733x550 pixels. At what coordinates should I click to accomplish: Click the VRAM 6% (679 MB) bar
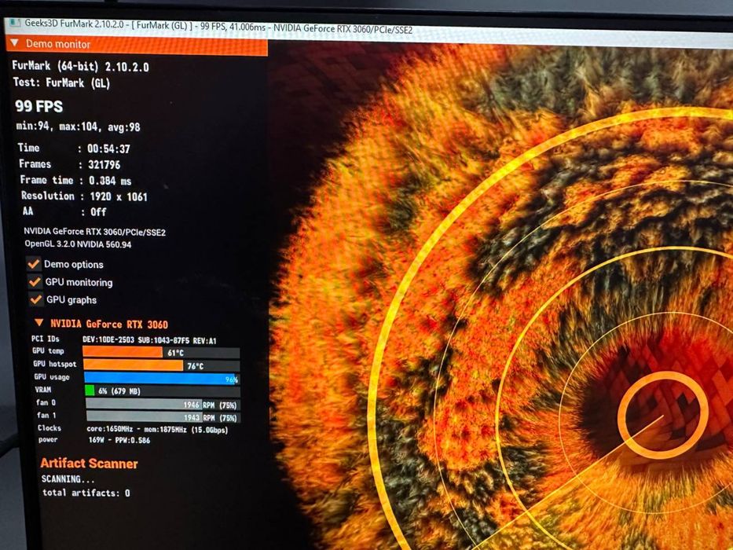(x=163, y=390)
